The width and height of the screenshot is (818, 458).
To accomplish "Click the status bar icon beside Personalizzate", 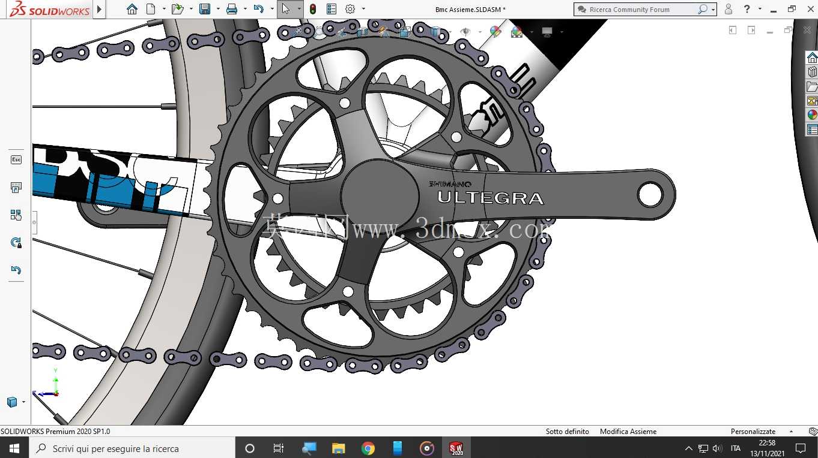I will [812, 431].
